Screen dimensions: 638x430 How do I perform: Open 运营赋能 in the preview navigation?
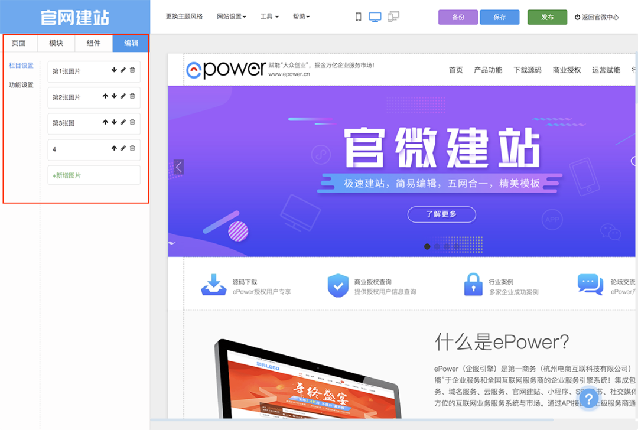coord(606,70)
